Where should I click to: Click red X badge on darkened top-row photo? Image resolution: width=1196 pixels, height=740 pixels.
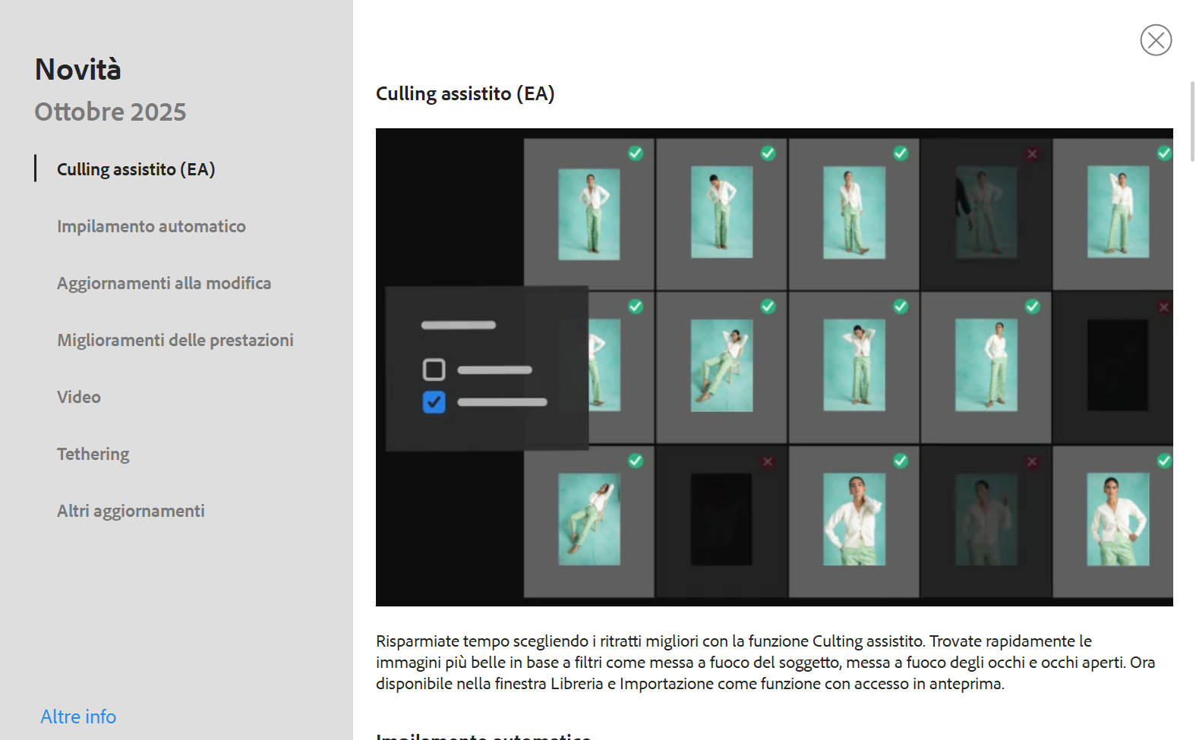[1032, 154]
